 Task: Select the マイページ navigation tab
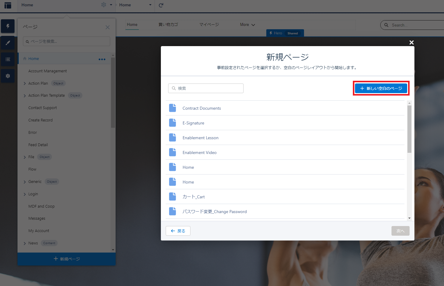209,25
